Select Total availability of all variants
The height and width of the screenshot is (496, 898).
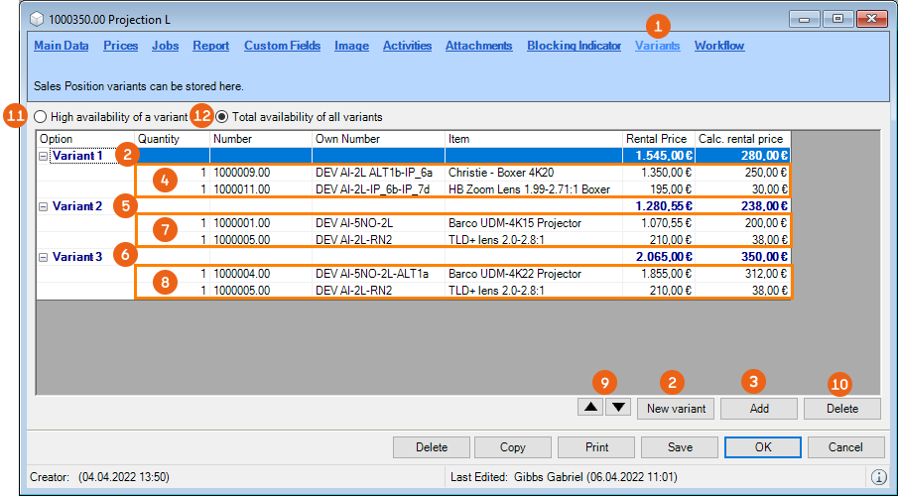[222, 116]
